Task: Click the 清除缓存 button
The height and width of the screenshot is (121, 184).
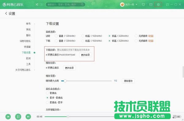Action: click(x=128, y=81)
